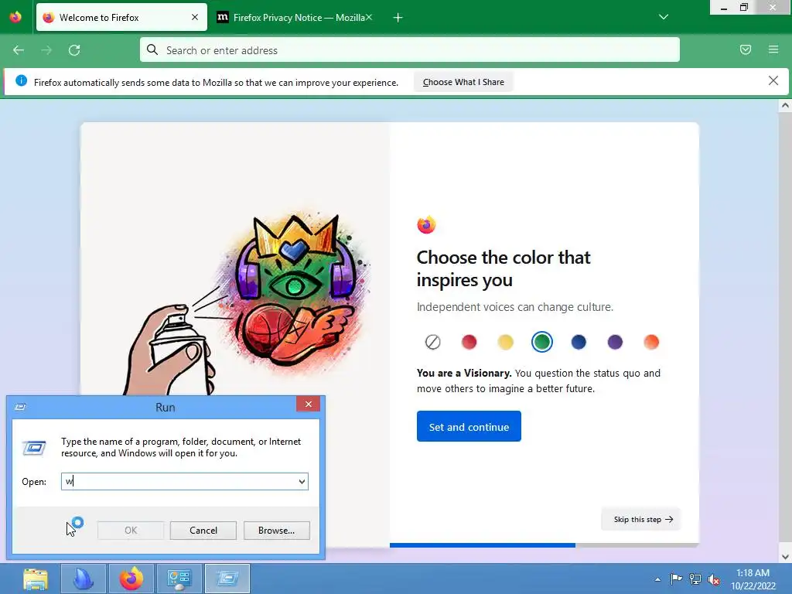Click the OK button in Run dialog
Screen dimensions: 792x594
[130, 531]
